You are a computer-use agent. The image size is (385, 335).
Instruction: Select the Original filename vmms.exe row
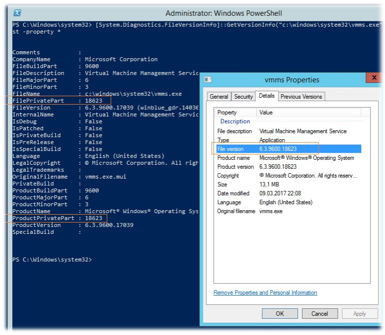(289, 211)
